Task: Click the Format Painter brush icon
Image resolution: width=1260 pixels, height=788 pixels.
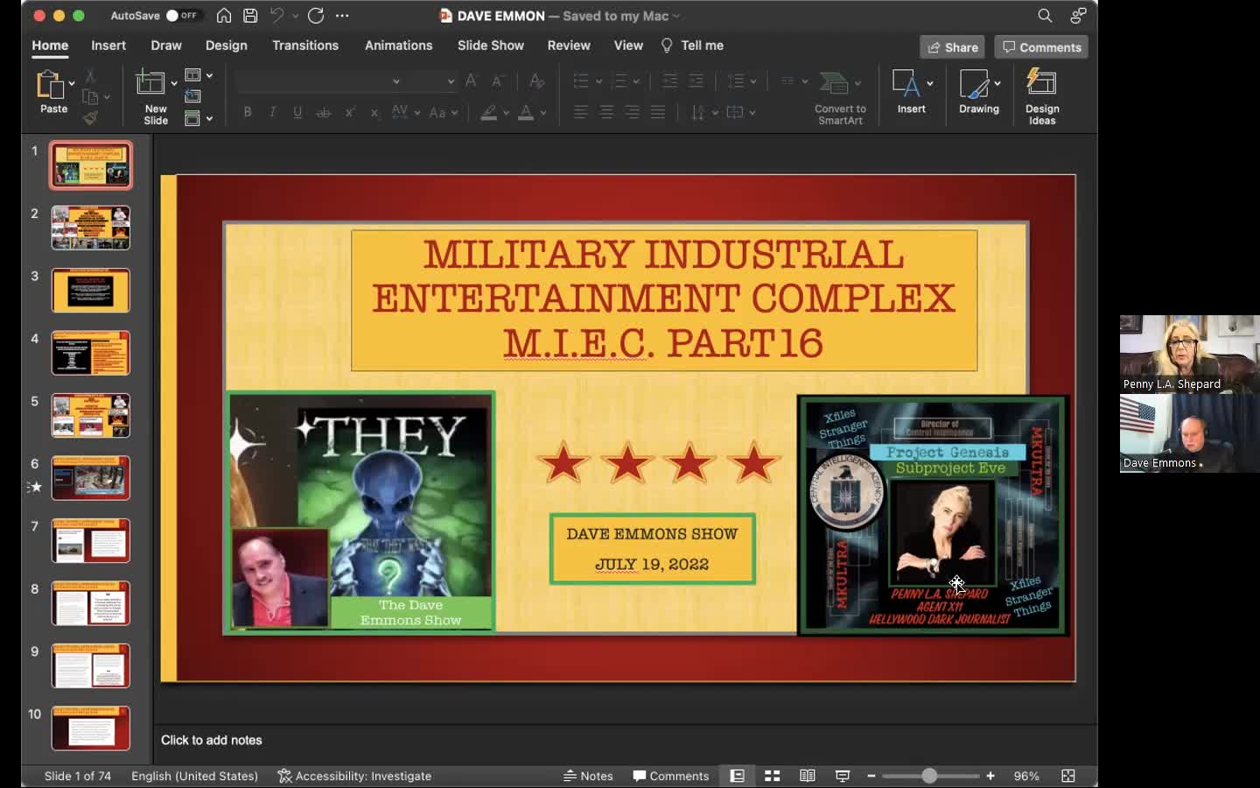Action: pyautogui.click(x=90, y=118)
